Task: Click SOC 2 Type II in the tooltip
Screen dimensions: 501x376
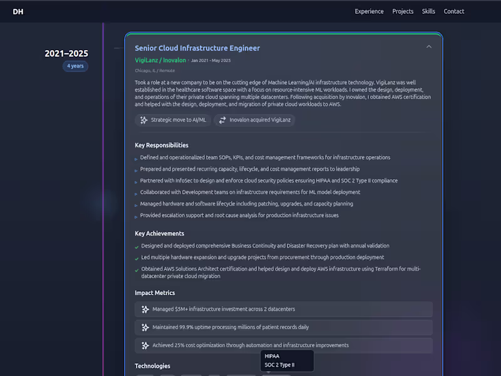Action: point(279,365)
